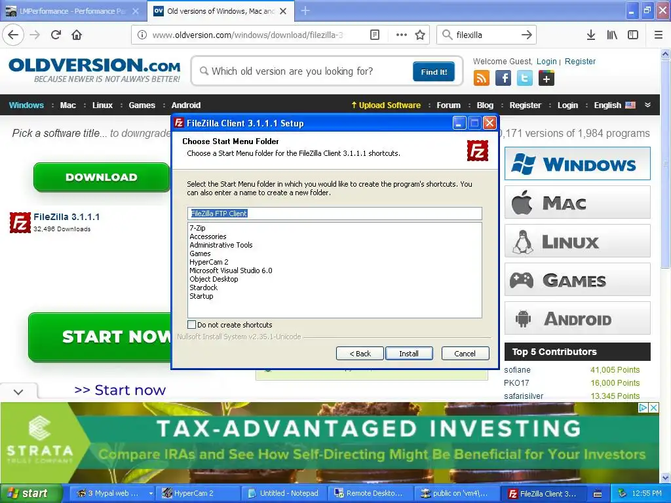Open the Blog nav link

click(485, 105)
